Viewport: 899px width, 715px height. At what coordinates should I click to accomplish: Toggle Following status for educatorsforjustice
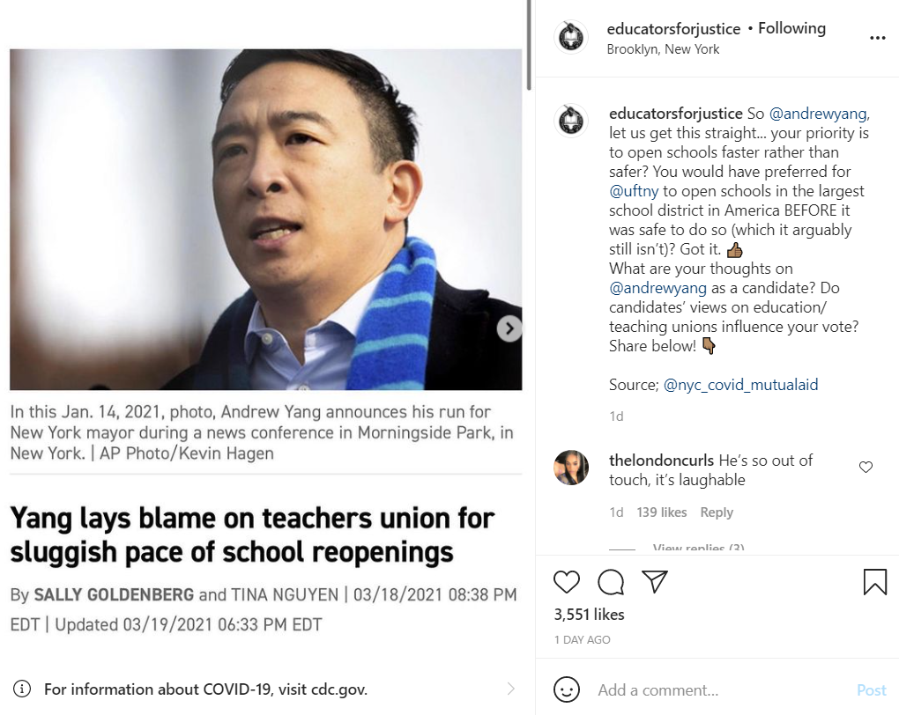pos(791,28)
